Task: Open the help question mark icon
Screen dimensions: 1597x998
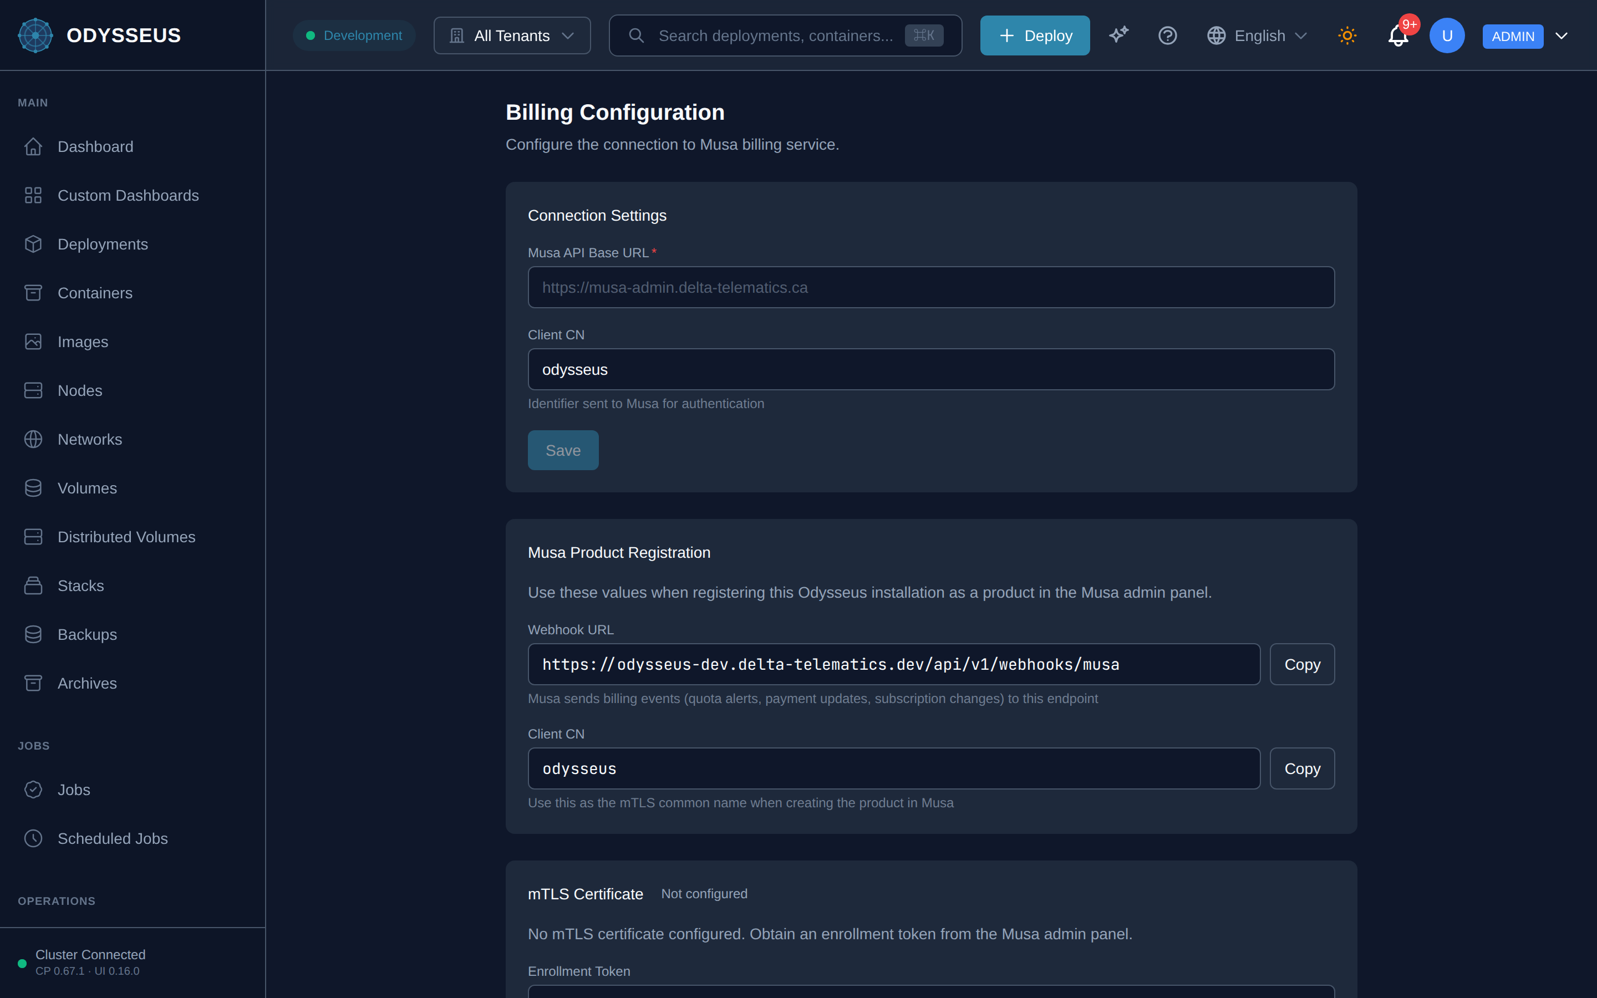Action: click(x=1167, y=35)
